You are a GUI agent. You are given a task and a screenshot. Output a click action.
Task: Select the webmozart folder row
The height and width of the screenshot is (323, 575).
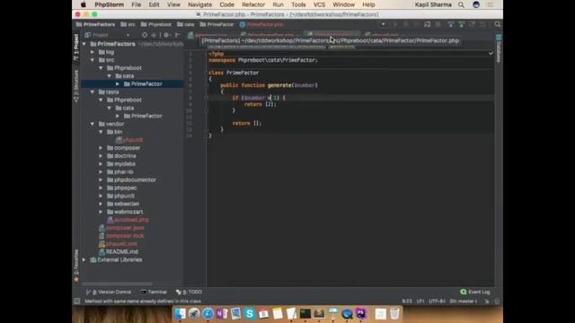[x=132, y=212]
